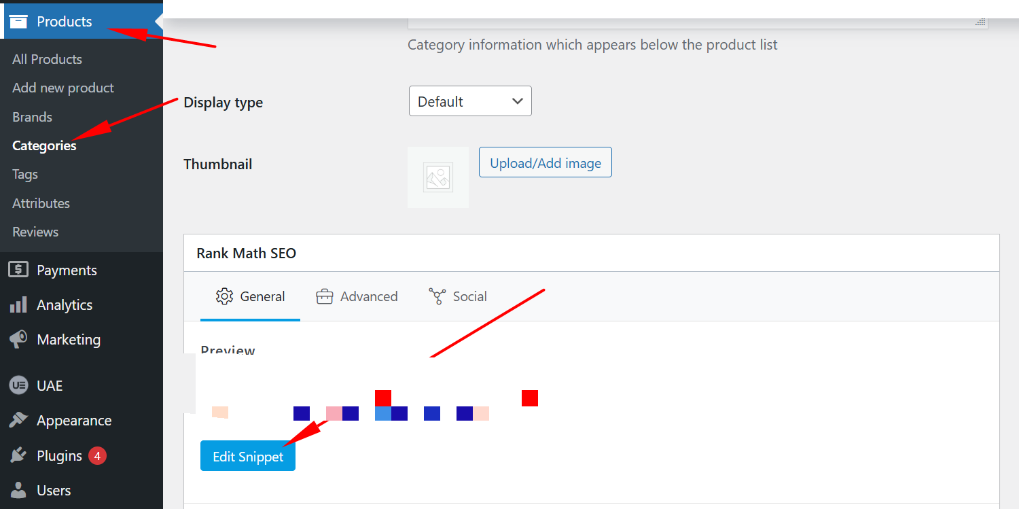Open All Products in sidebar submenu
The height and width of the screenshot is (509, 1019).
click(47, 59)
